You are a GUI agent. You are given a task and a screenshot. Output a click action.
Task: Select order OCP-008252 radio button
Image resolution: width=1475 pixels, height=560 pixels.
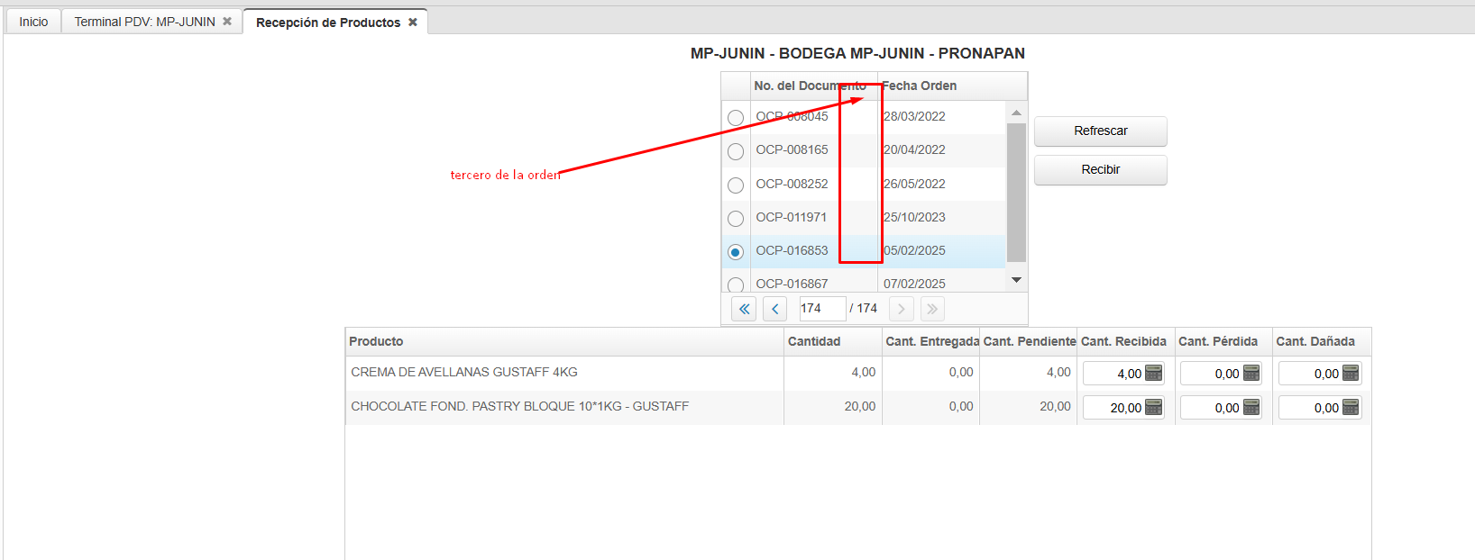736,185
